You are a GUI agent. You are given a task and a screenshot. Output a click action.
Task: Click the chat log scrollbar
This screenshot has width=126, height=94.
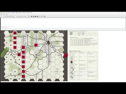tap(125, 23)
